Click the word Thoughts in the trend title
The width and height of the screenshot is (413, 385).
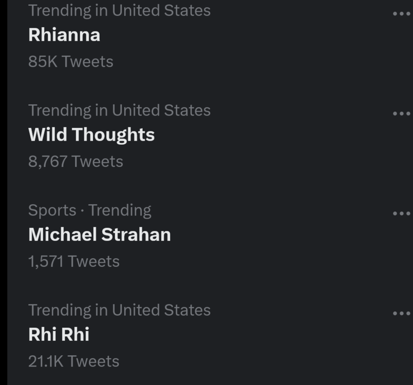tap(113, 134)
